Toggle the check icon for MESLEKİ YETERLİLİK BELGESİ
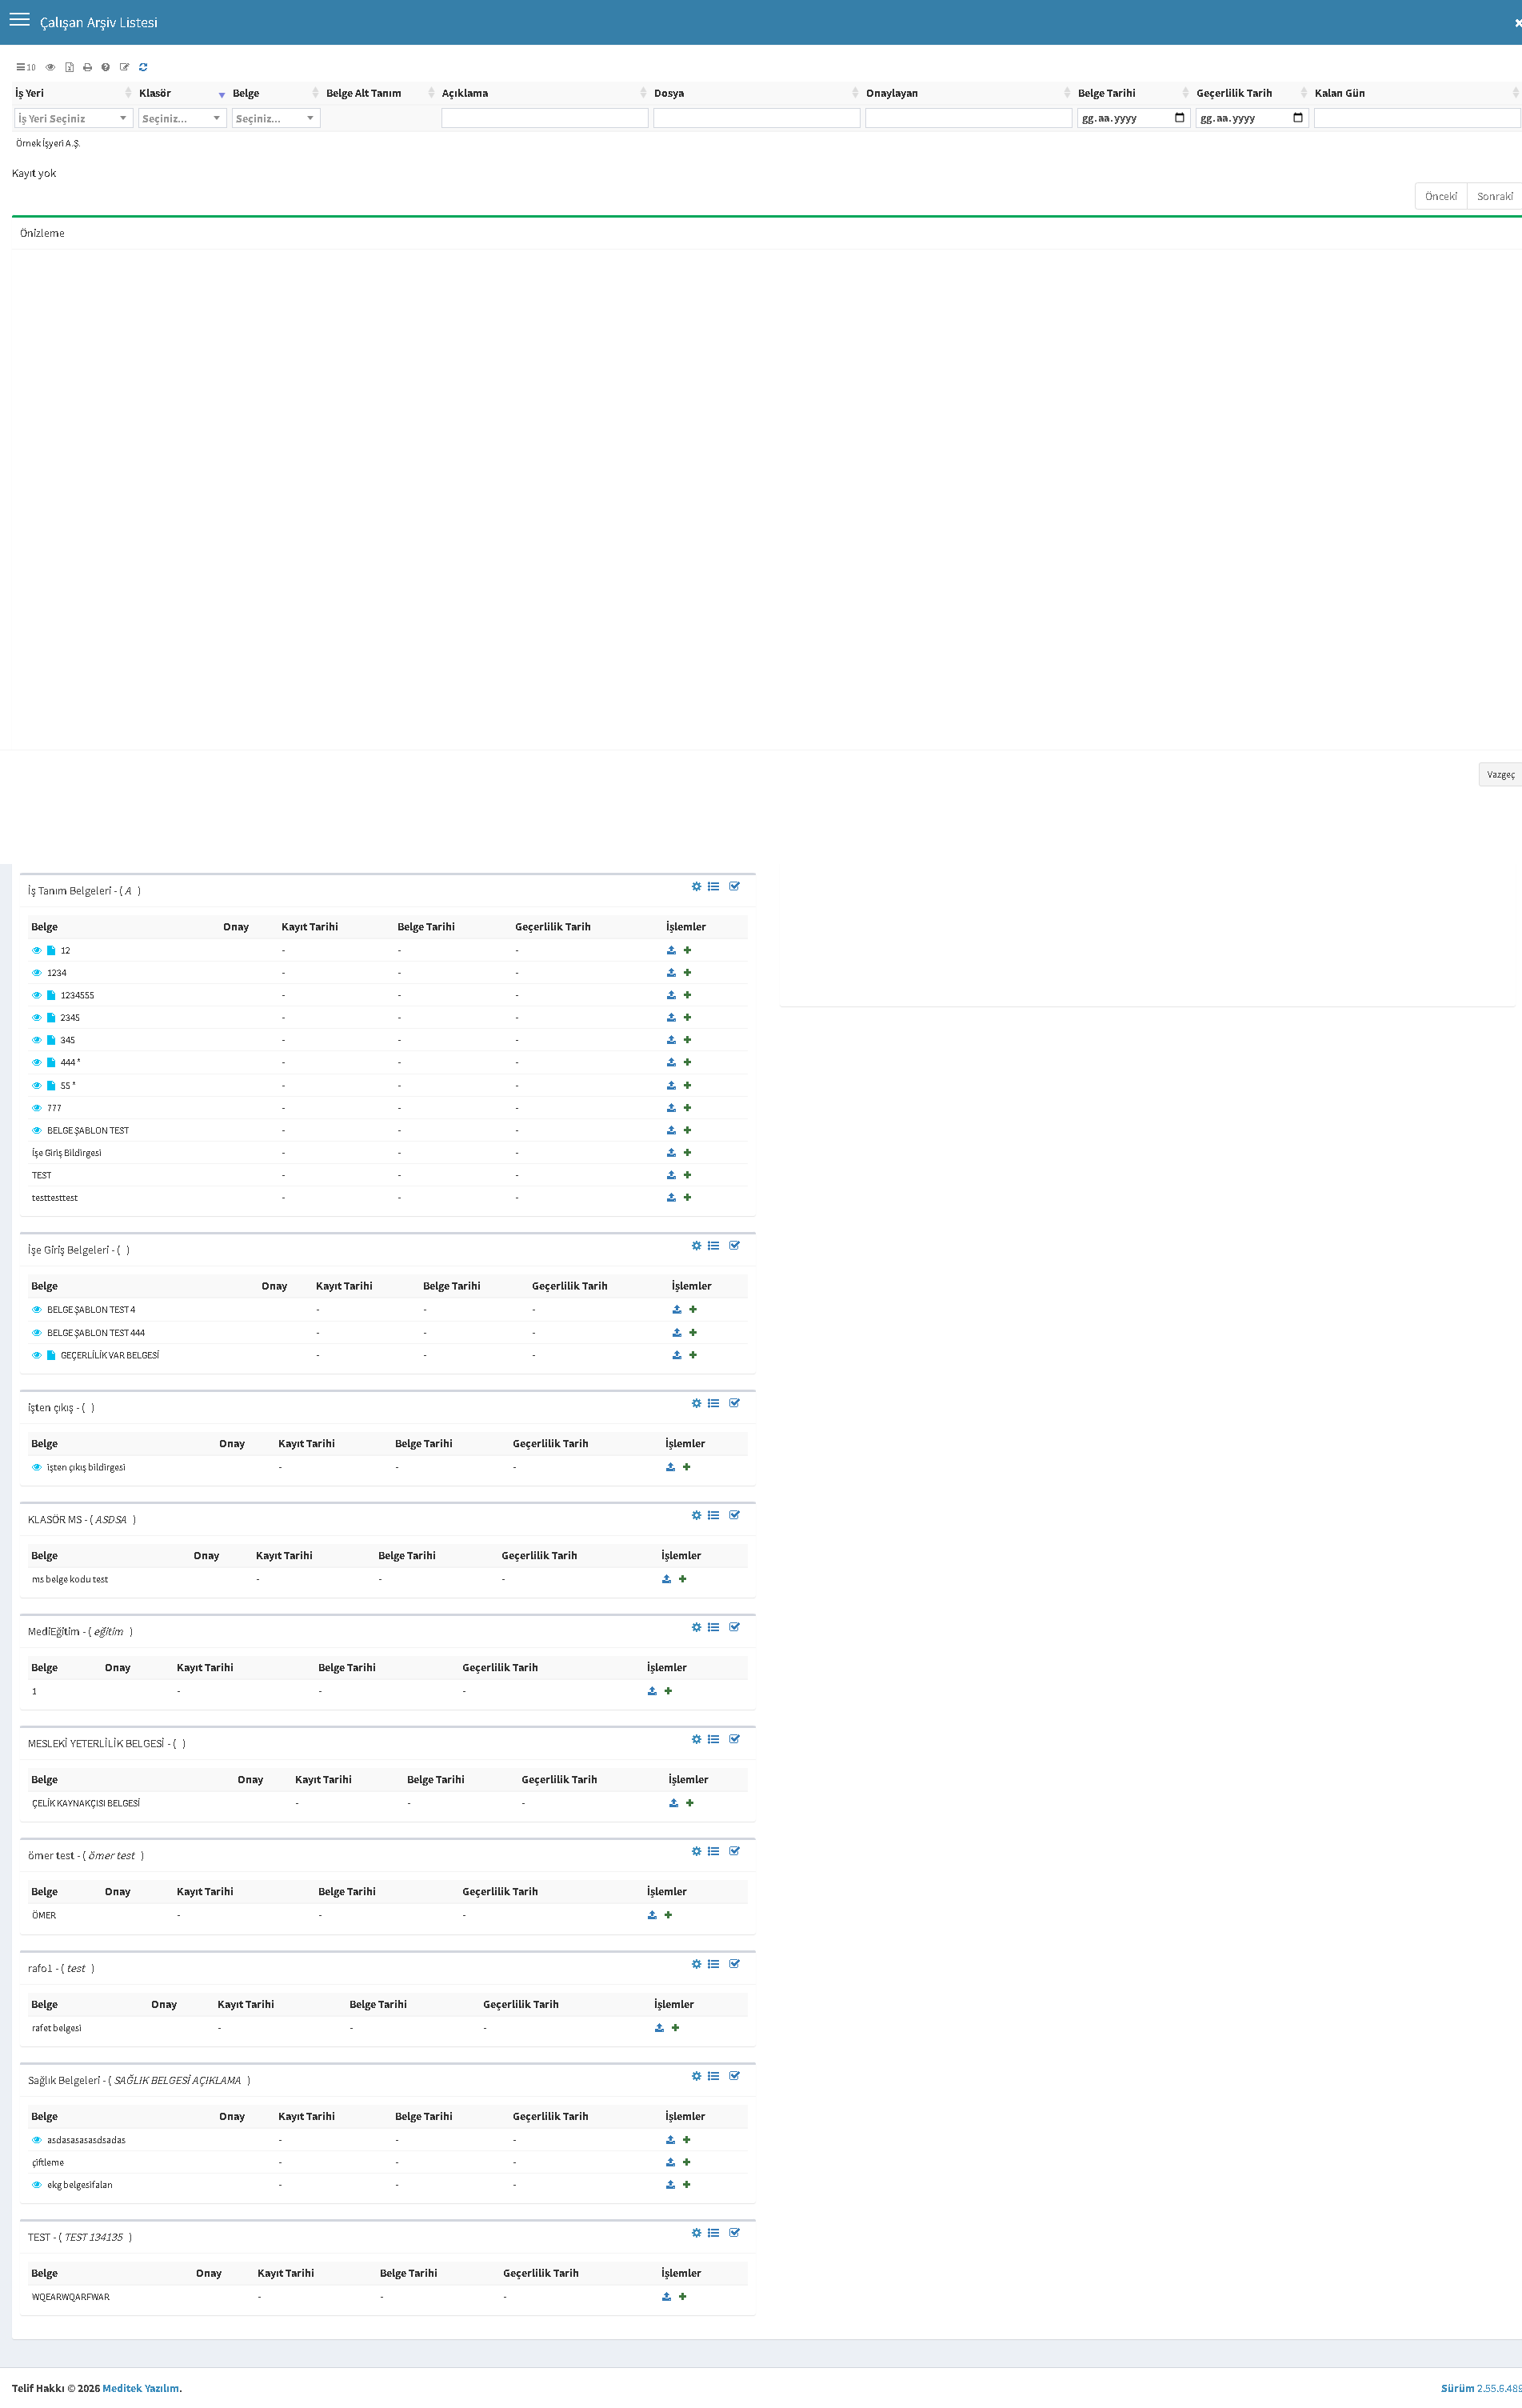 [734, 1739]
